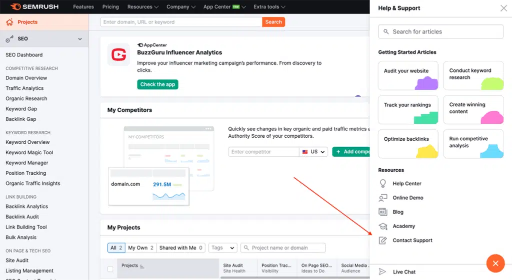Screen dimensions: 512x280
Task: Open Projects in the sidebar
Action: [44, 22]
